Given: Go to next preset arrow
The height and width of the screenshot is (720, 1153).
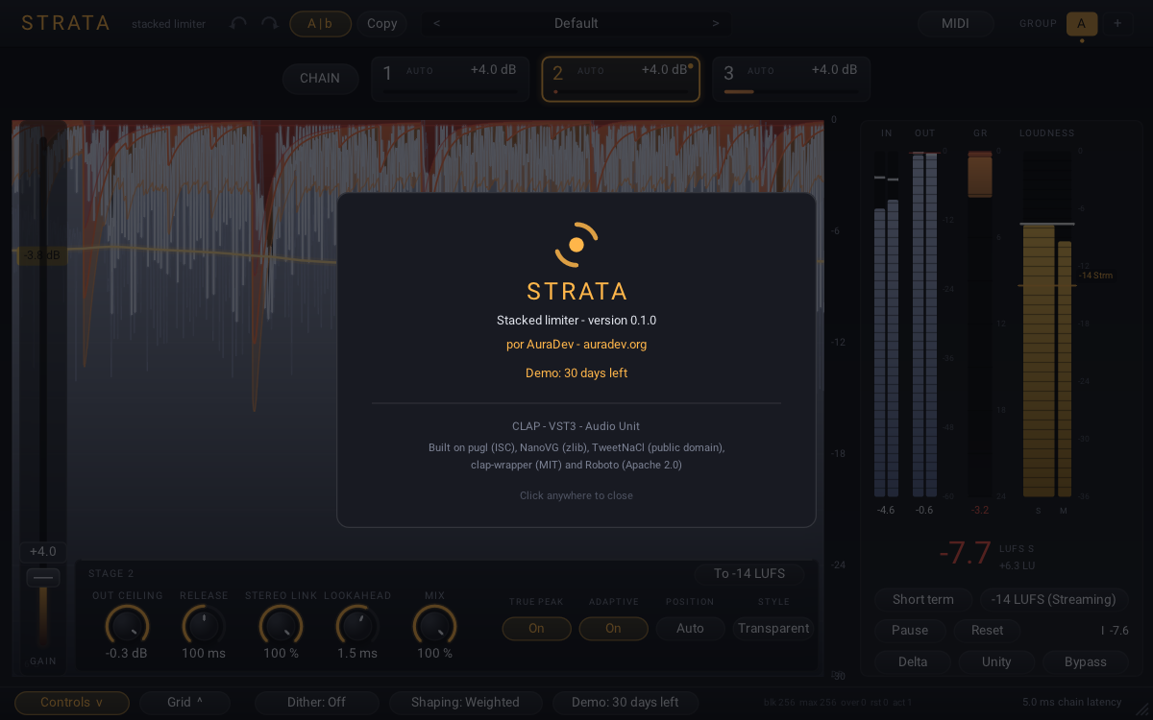Looking at the screenshot, I should click(716, 23).
